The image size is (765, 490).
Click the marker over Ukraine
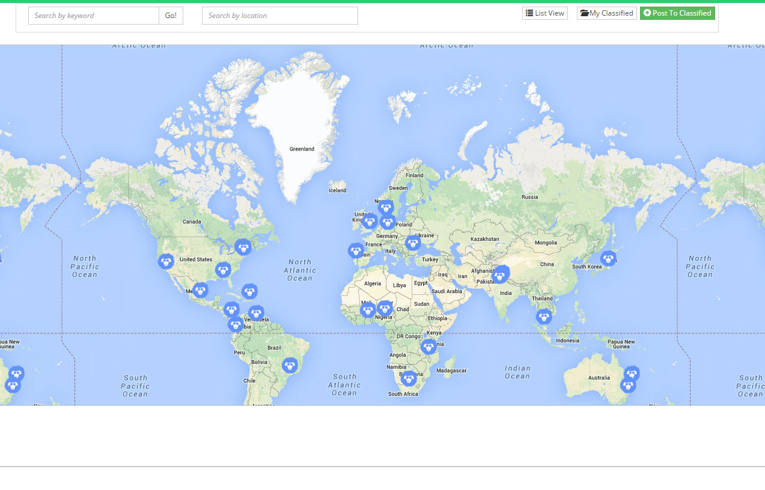[412, 243]
